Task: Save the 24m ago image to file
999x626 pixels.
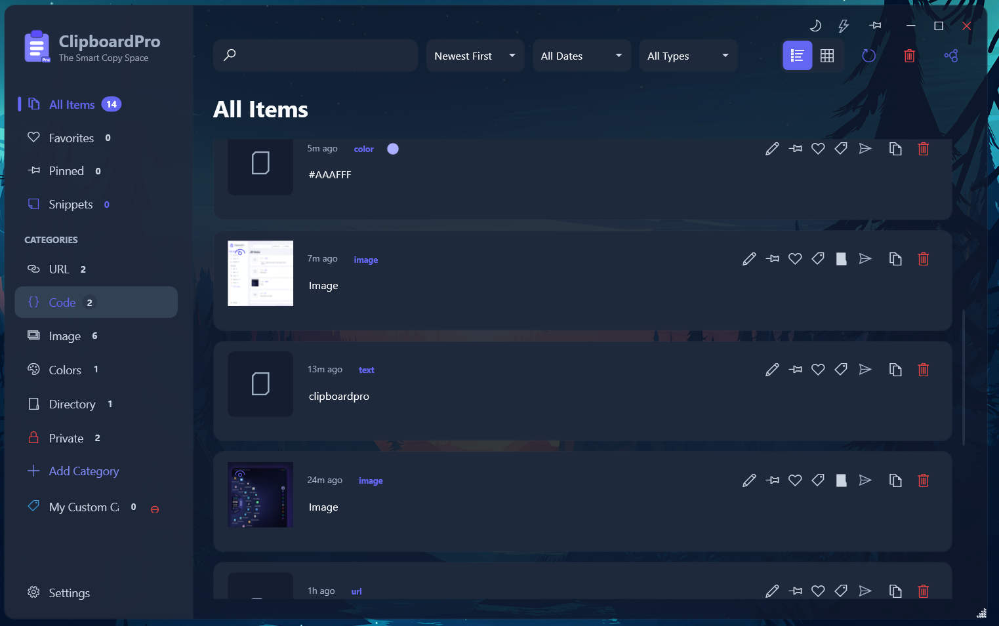Action: pyautogui.click(x=841, y=480)
